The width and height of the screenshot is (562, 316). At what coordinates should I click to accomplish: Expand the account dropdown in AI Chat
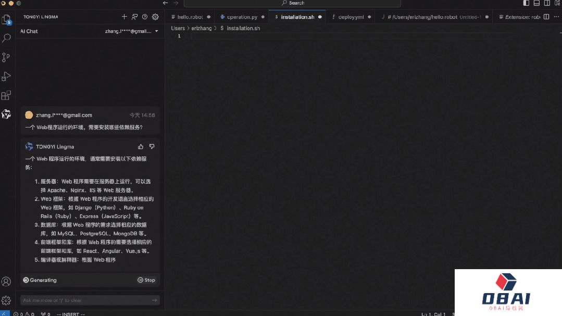point(156,31)
